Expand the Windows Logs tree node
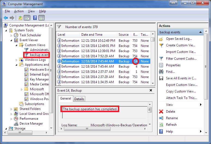 point(16,60)
